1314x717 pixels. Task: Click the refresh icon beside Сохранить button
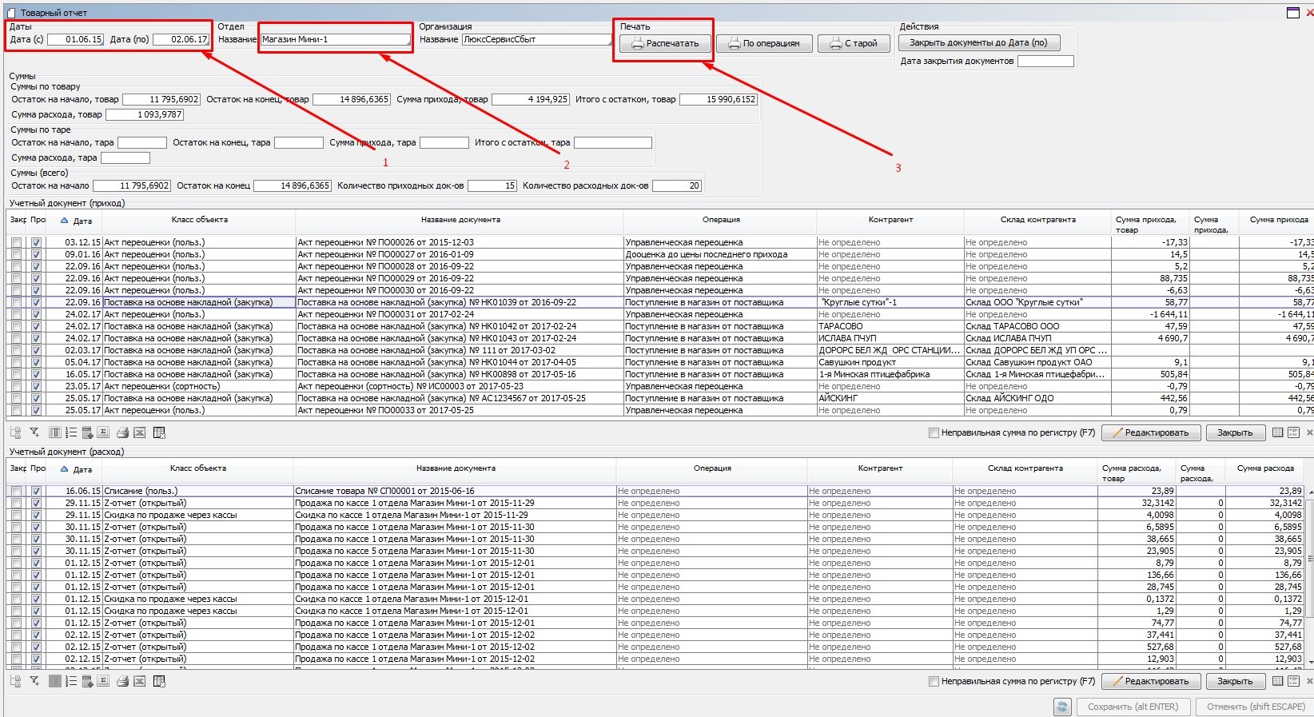[1061, 707]
